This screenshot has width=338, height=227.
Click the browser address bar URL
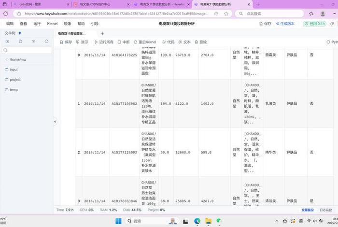(116, 14)
